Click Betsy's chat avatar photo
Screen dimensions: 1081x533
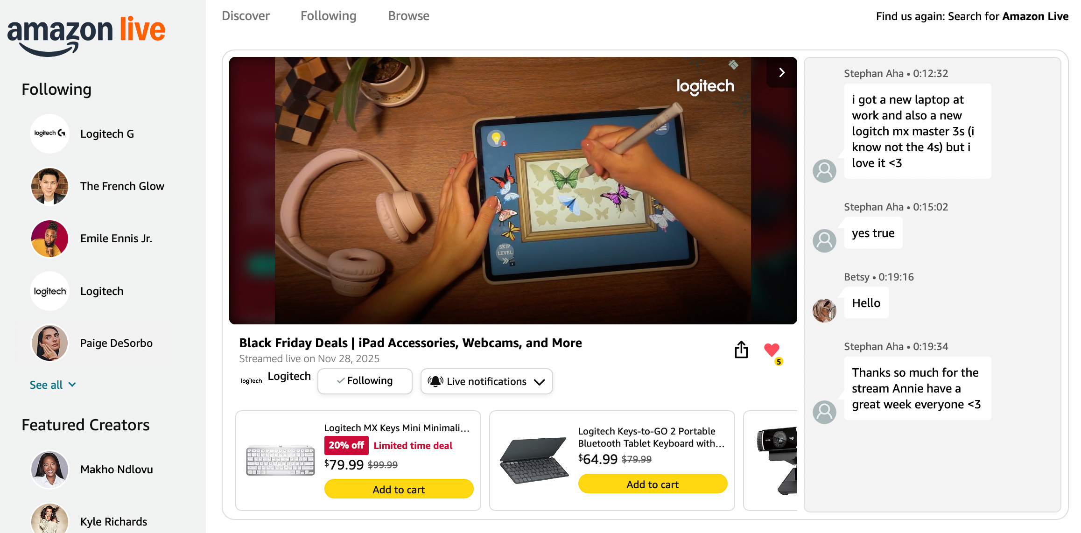tap(824, 310)
